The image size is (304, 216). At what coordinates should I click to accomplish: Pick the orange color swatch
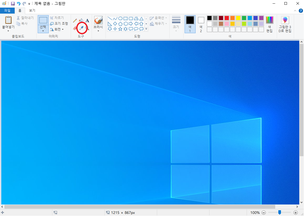click(233, 18)
